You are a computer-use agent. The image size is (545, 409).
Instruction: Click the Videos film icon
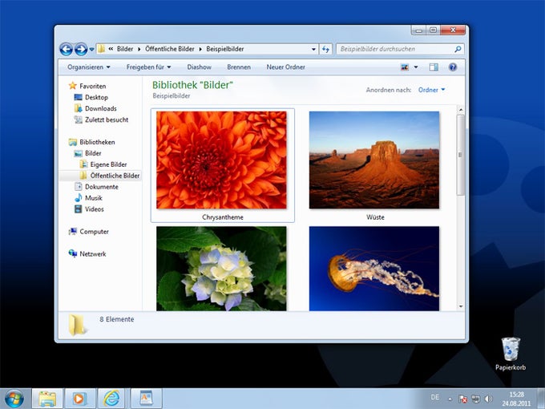pyautogui.click(x=79, y=209)
